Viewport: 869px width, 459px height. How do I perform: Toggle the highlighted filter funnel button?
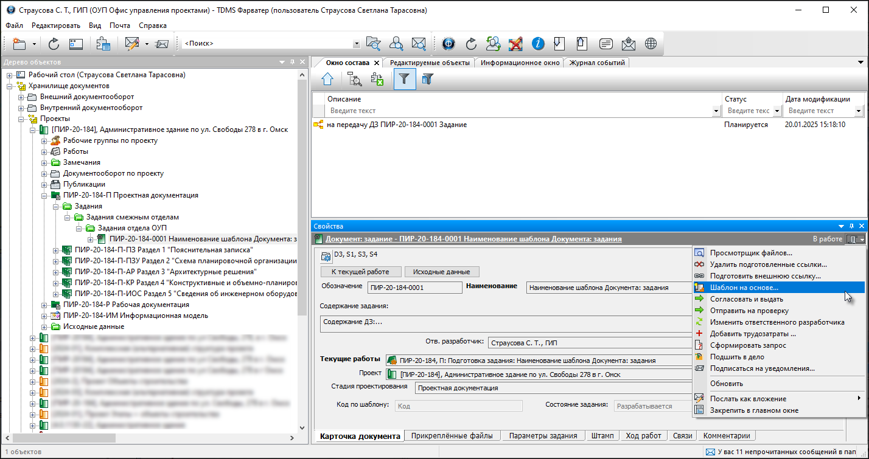pyautogui.click(x=405, y=78)
